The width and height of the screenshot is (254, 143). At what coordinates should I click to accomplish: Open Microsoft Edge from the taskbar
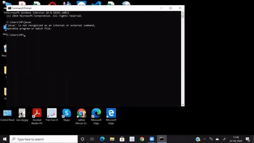tap(102, 139)
